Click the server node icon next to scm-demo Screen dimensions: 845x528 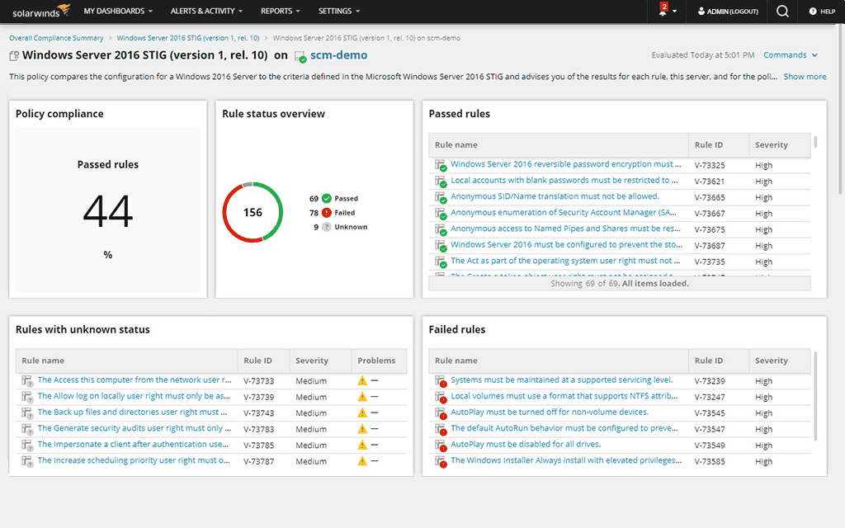point(299,54)
